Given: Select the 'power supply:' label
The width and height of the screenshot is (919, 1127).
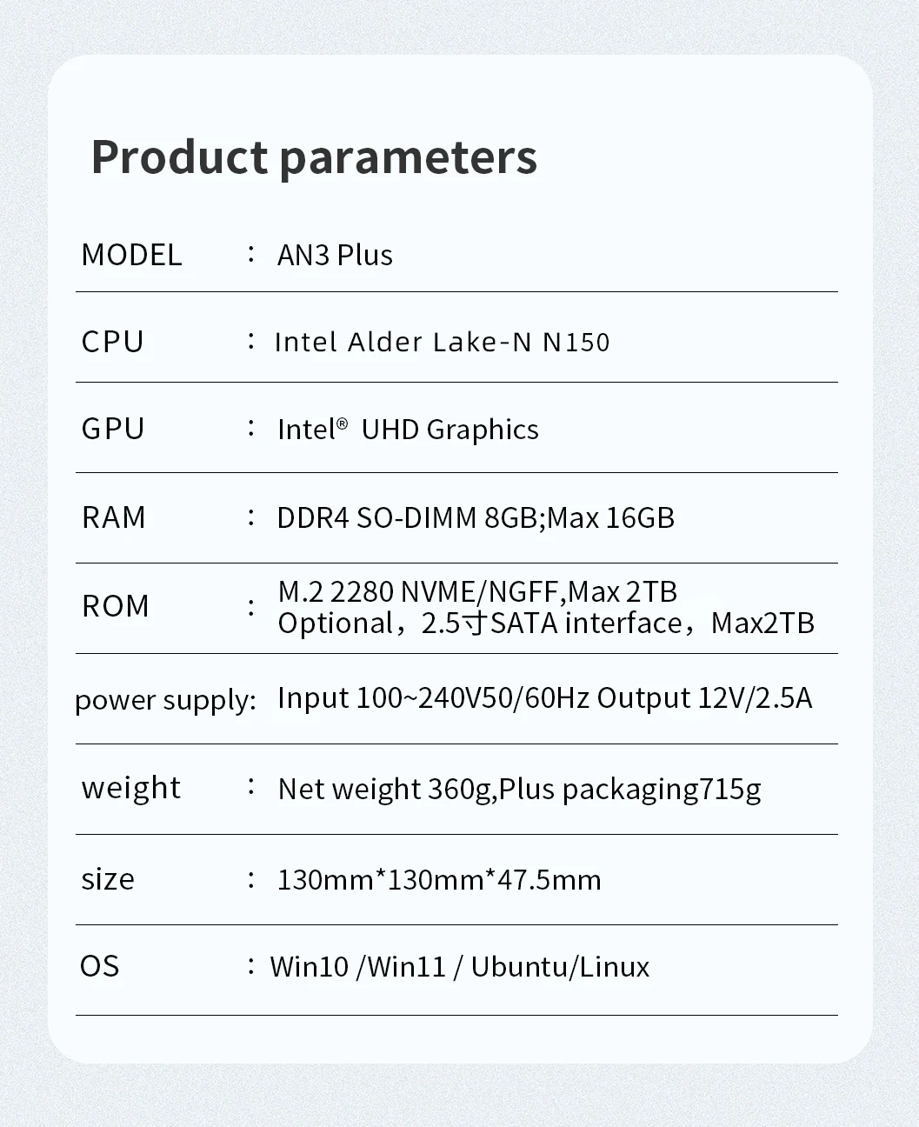Looking at the screenshot, I should point(166,700).
